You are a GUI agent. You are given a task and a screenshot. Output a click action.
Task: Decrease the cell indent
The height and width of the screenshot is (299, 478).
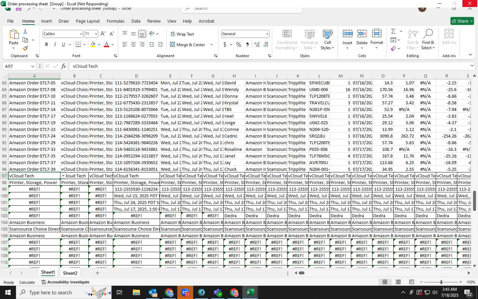coord(152,45)
